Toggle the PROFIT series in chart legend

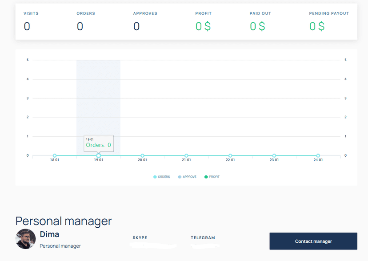pyautogui.click(x=212, y=177)
